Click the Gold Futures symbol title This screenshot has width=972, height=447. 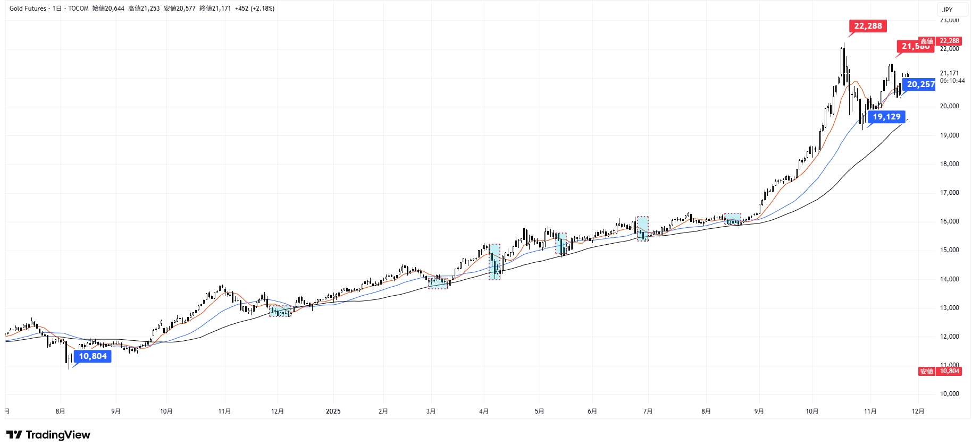coord(28,8)
